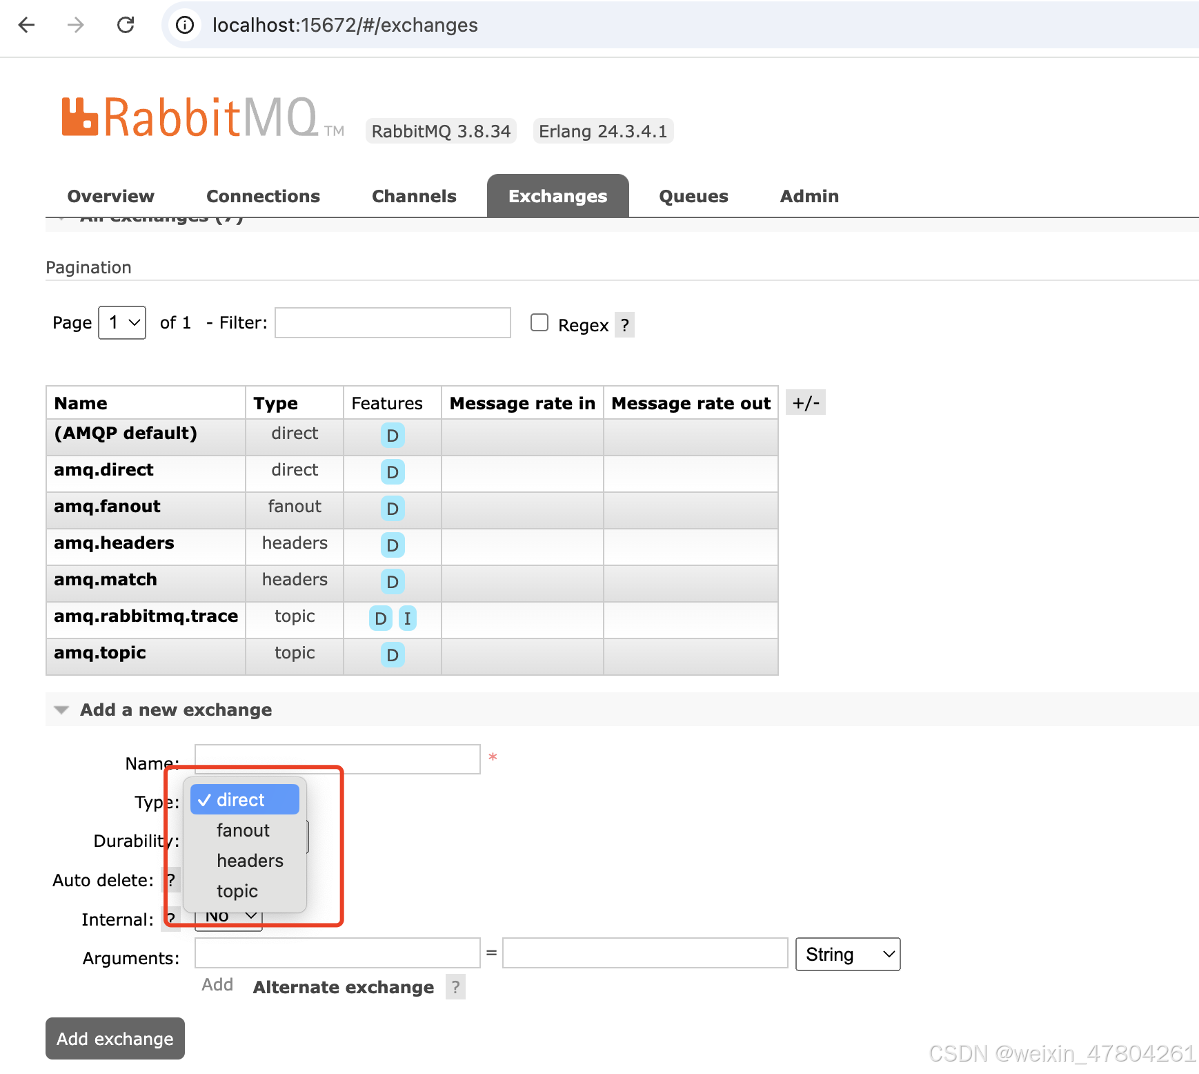Open the (AMQP default) exchange link
Viewport: 1199px width, 1074px height.
[126, 433]
